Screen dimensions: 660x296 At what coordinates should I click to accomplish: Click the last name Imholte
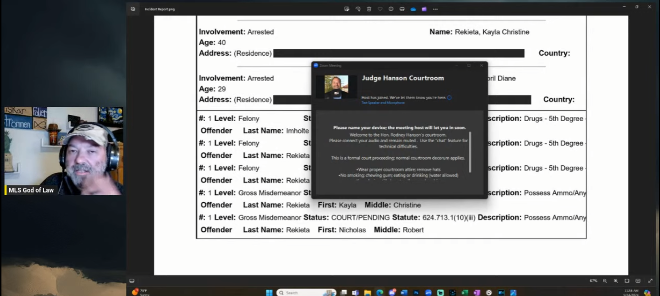click(x=297, y=131)
